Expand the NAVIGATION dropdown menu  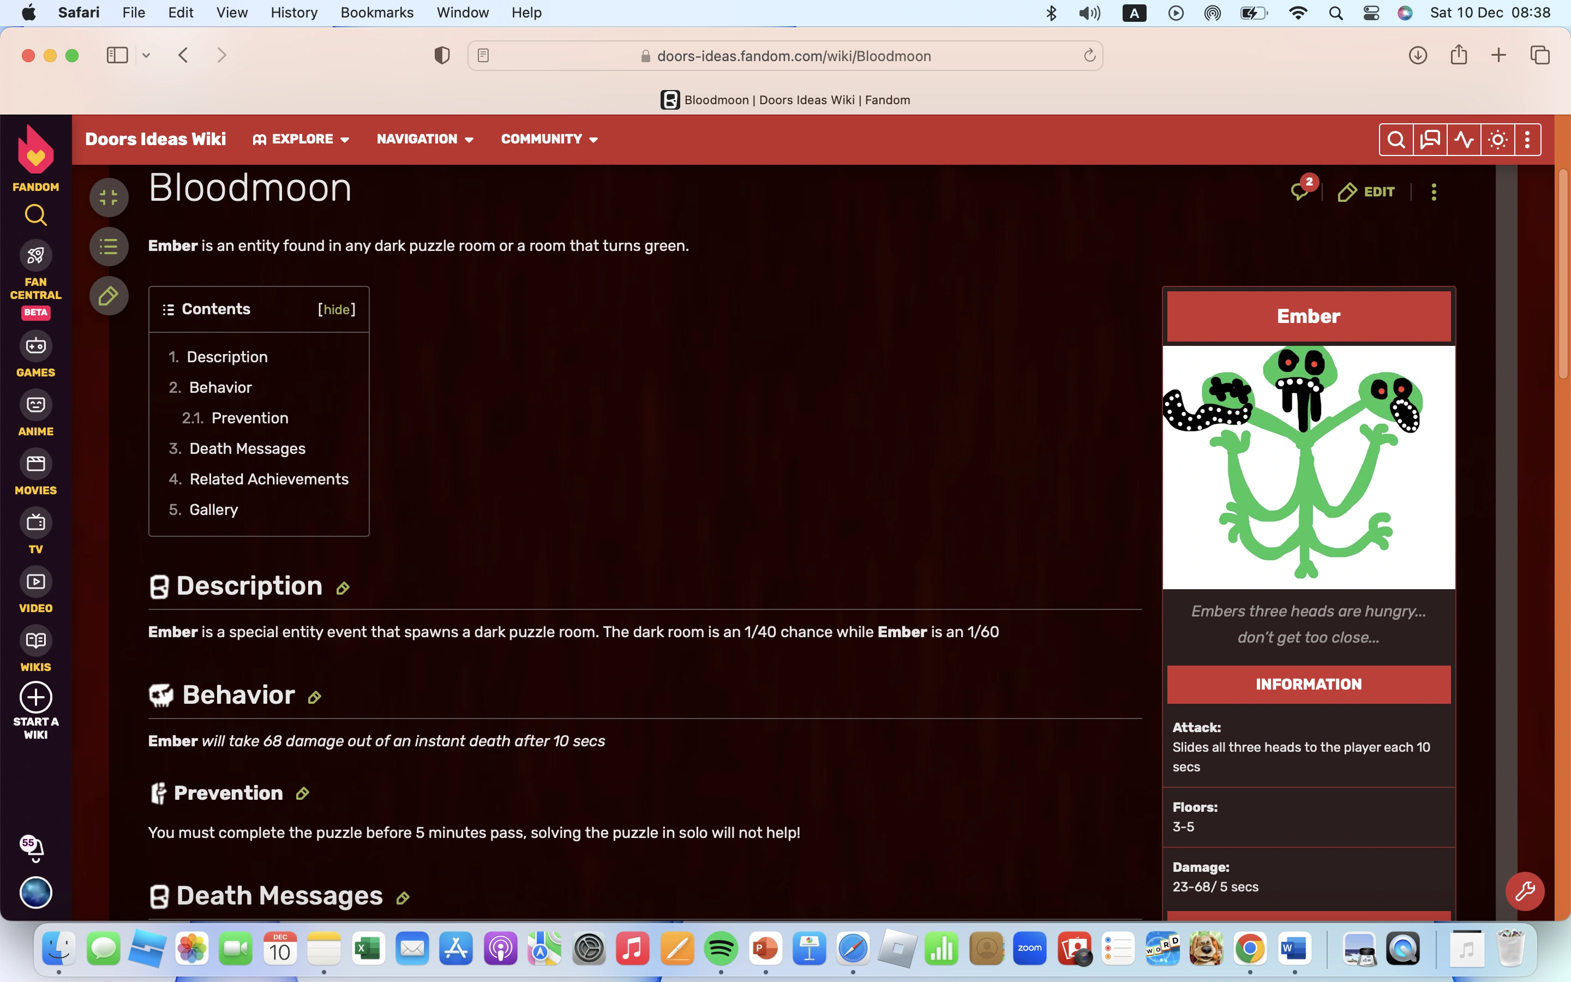[424, 139]
